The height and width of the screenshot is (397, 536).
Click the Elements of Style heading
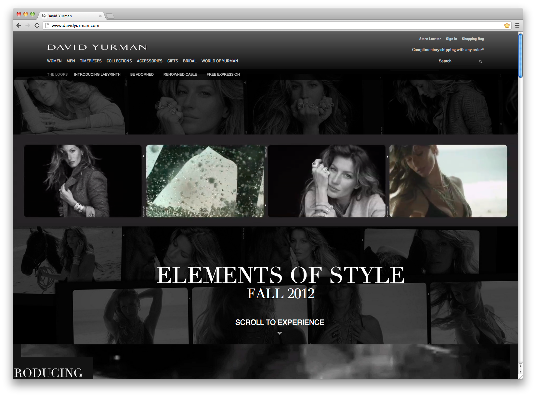coord(281,275)
